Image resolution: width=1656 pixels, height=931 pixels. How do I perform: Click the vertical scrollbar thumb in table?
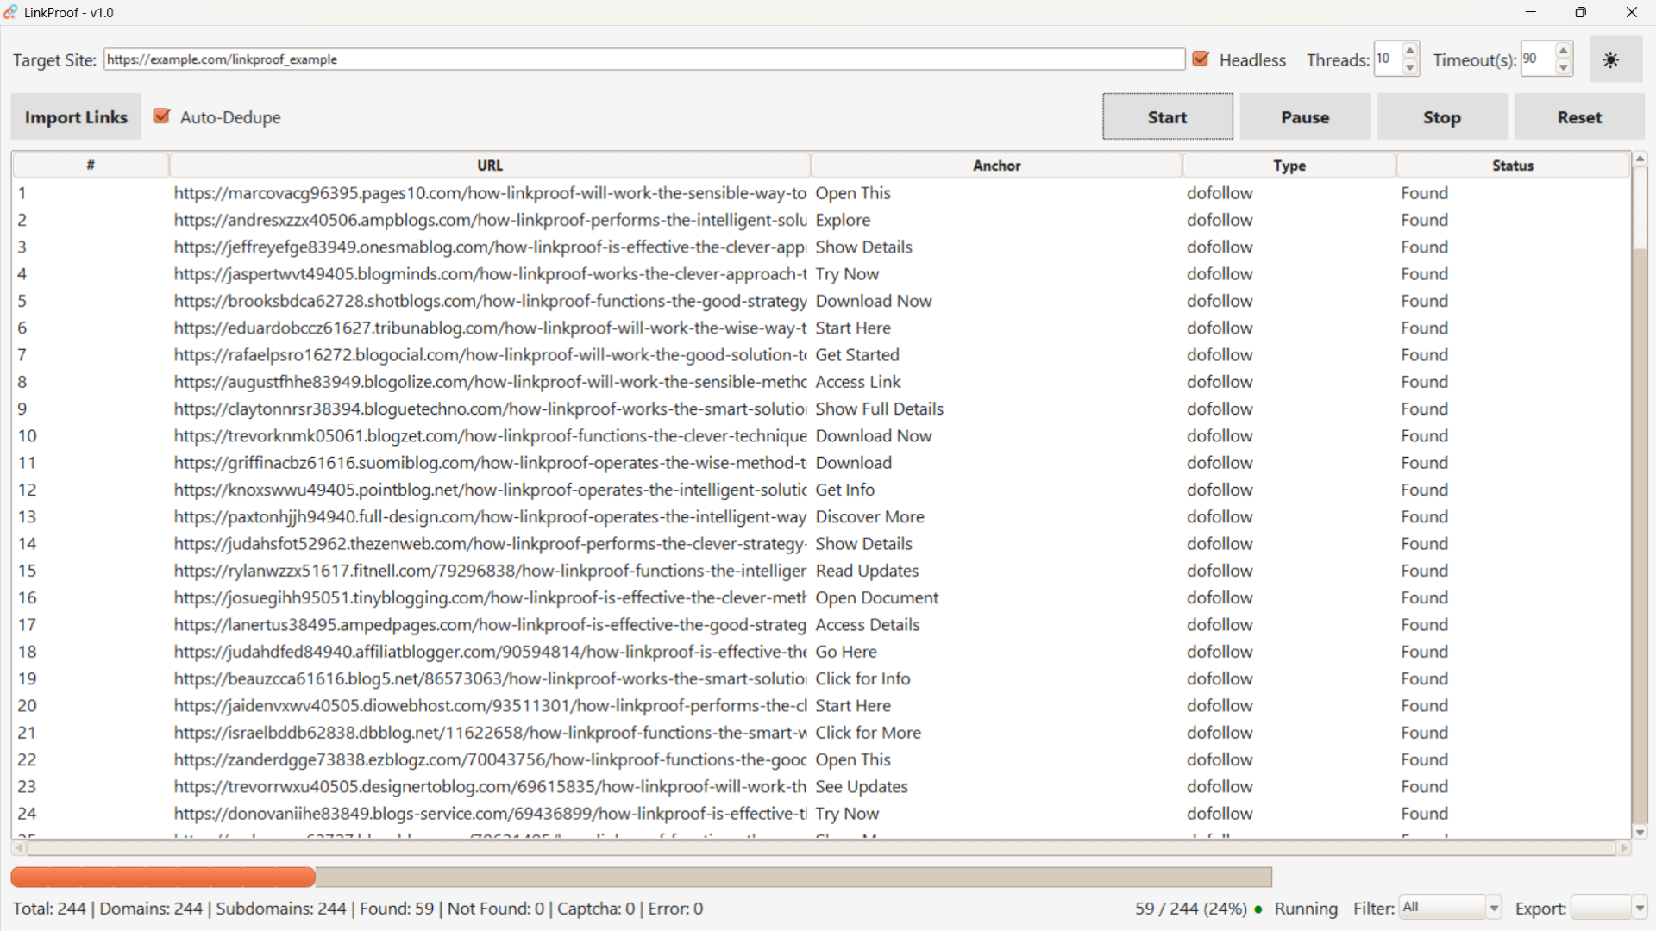1640,207
